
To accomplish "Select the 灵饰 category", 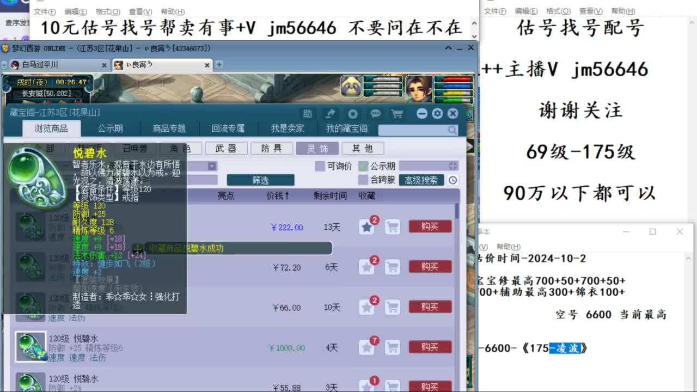I will click(317, 148).
